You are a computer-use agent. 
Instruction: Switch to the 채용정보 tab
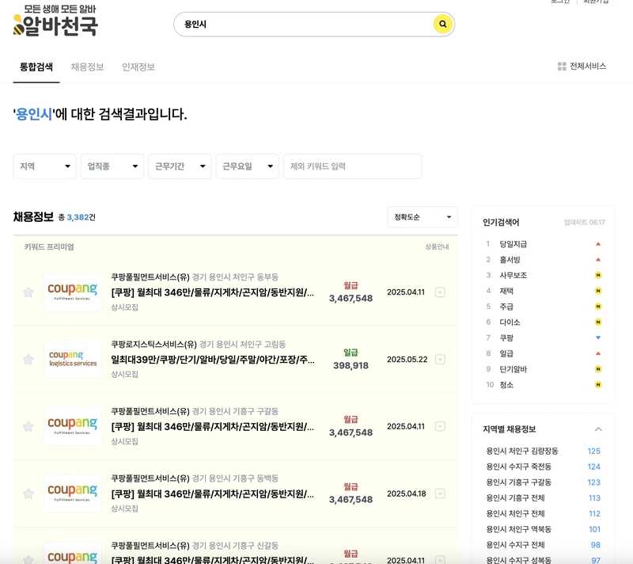pyautogui.click(x=86, y=67)
